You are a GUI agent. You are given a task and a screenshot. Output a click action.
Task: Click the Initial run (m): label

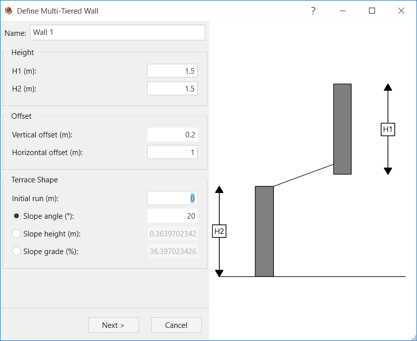(35, 199)
